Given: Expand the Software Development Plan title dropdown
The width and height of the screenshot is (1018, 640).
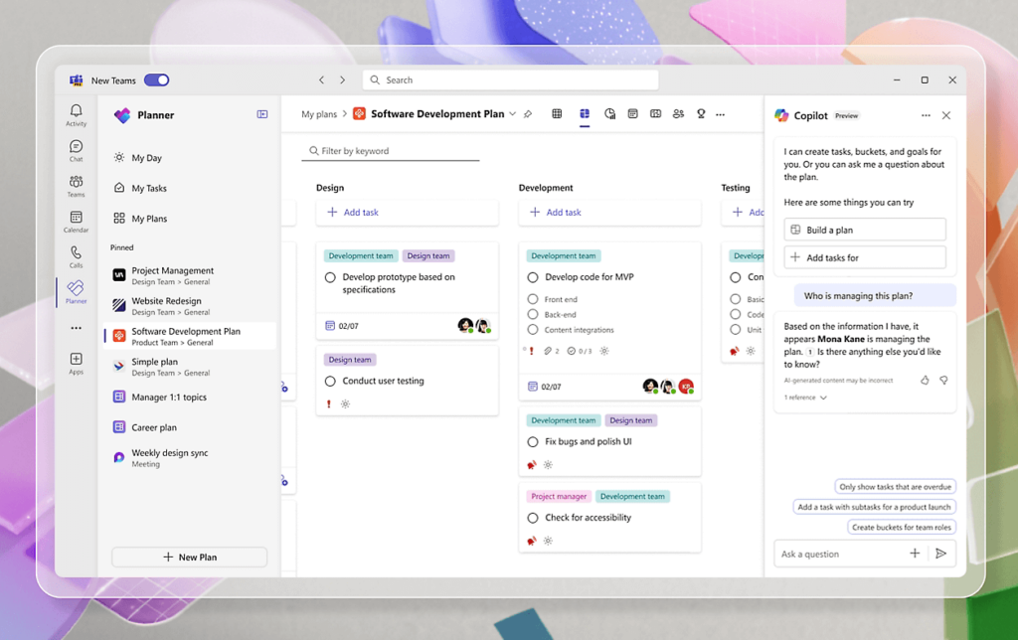Looking at the screenshot, I should 512,113.
